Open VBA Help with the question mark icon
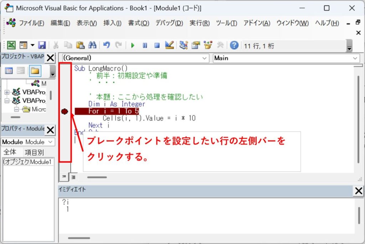 pos(234,45)
